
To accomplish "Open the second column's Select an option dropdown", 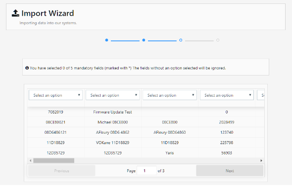I will [x=112, y=95].
